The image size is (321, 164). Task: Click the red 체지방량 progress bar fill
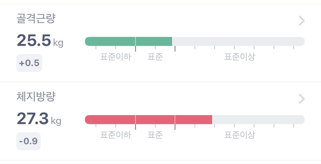pyautogui.click(x=148, y=119)
